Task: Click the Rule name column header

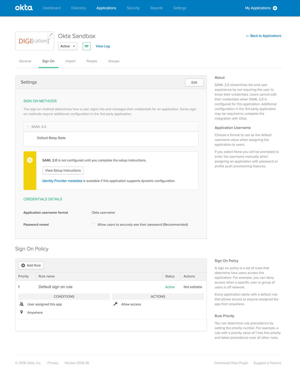Action: tap(47, 276)
